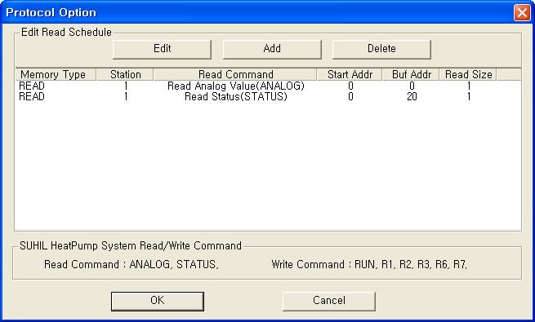The width and height of the screenshot is (535, 322).
Task: Add a new read schedule entry
Action: pyautogui.click(x=272, y=49)
